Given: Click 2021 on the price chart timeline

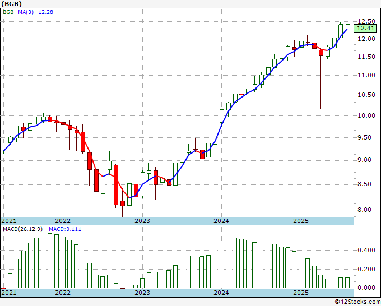Looking at the screenshot, I should [9, 221].
